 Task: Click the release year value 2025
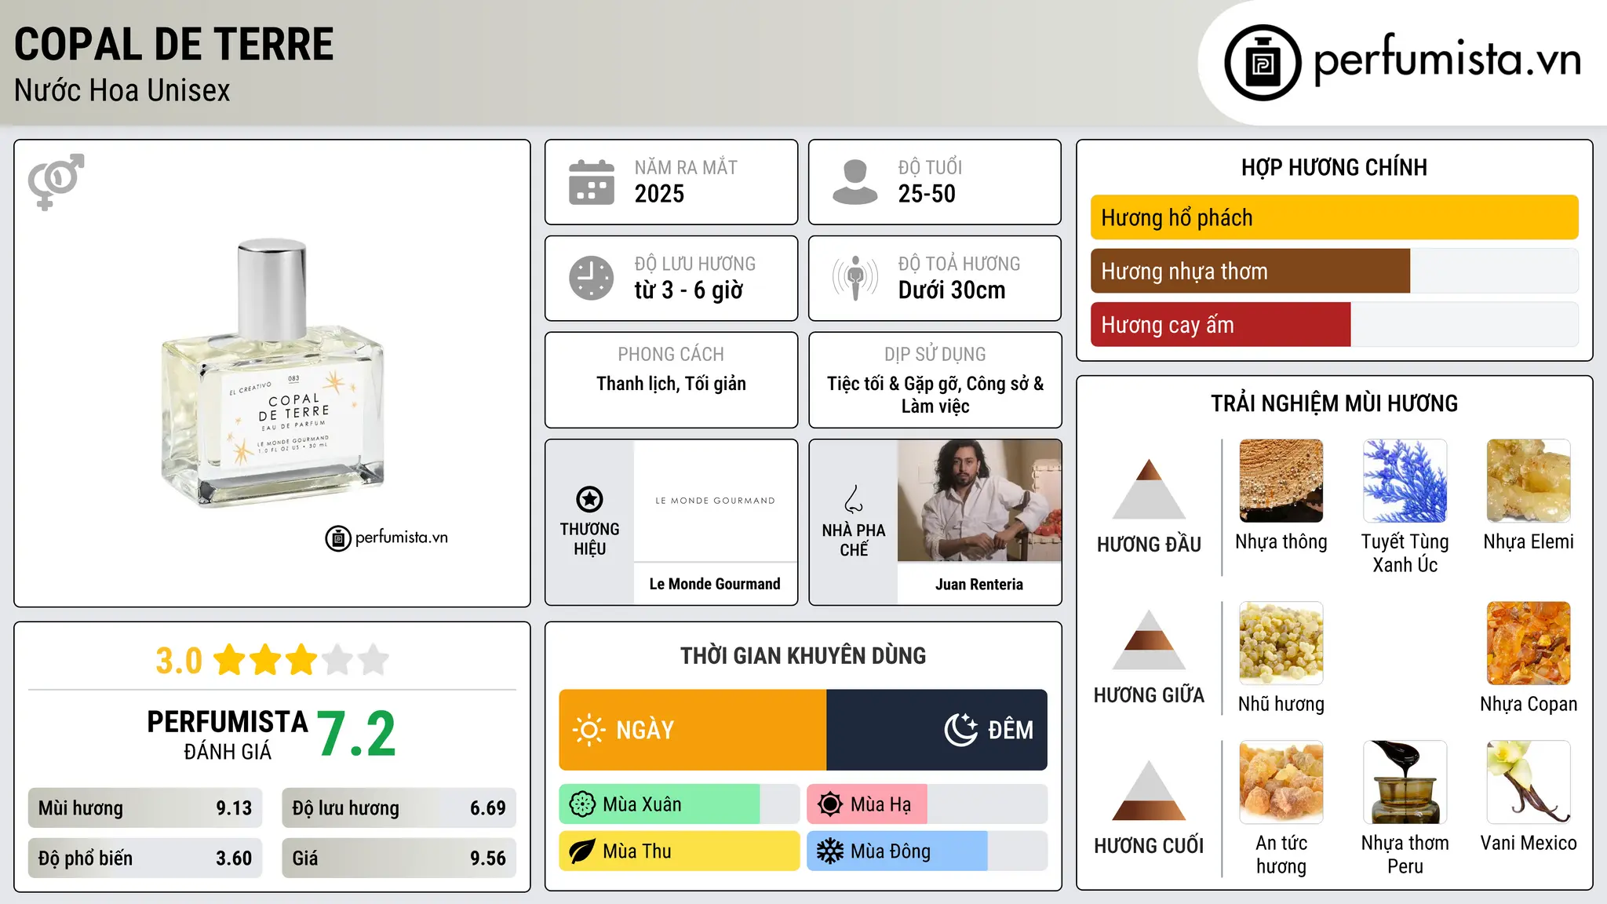click(x=659, y=194)
